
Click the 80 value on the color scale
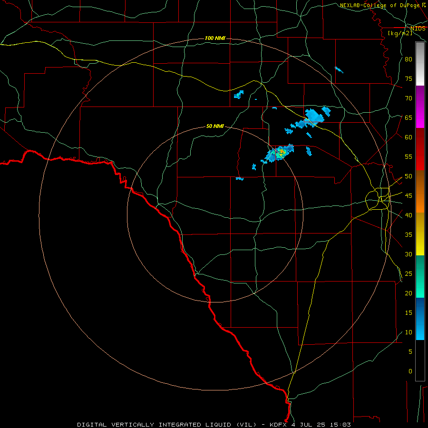tap(409, 59)
